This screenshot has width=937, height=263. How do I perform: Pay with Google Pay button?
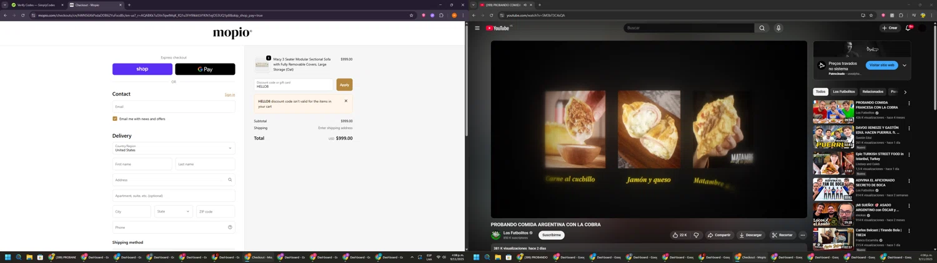[x=205, y=69]
